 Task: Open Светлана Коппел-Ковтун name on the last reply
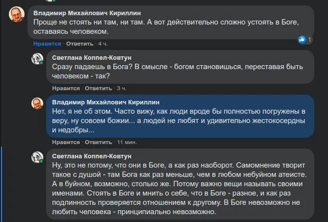coord(92,155)
